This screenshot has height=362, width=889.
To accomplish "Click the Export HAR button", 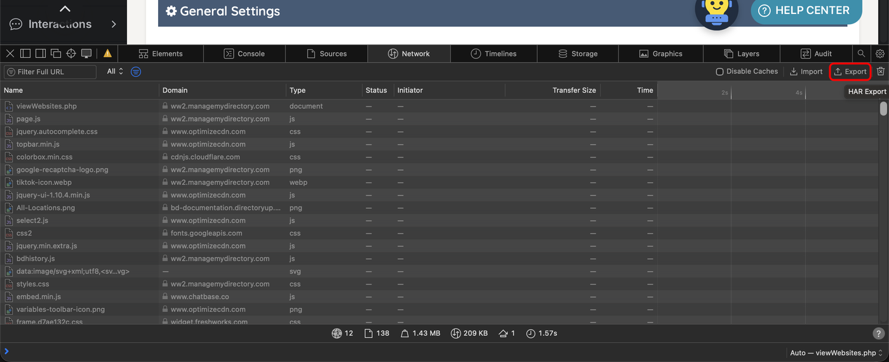I will tap(850, 72).
